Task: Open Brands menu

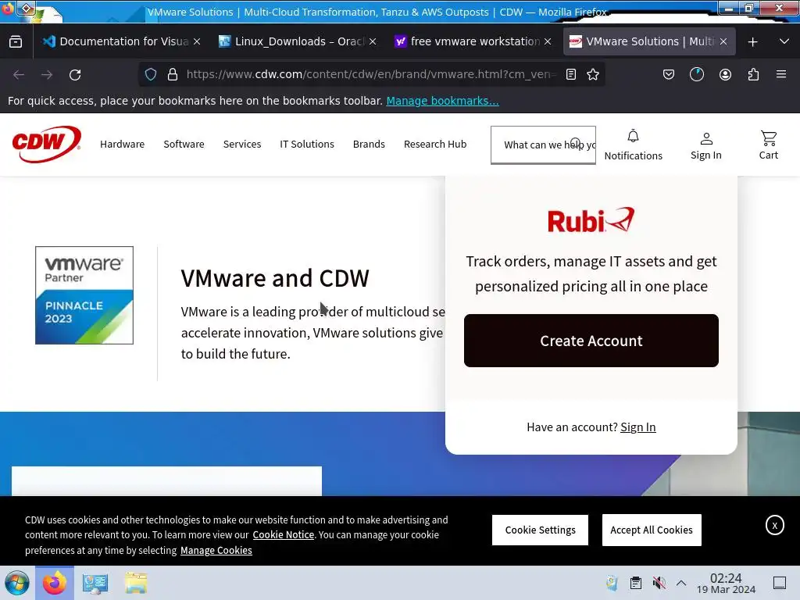Action: click(x=369, y=145)
